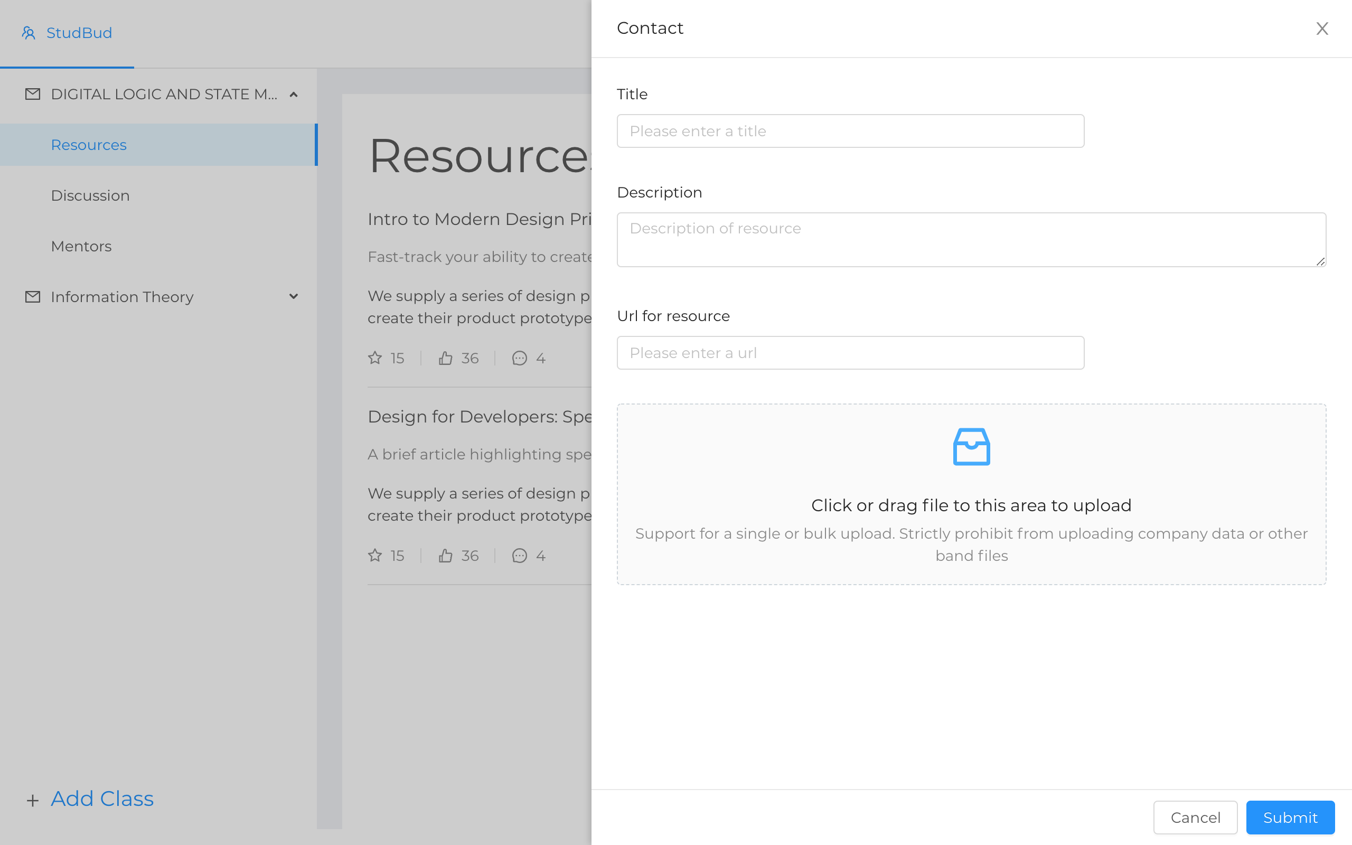Image resolution: width=1352 pixels, height=845 pixels.
Task: Close the Contact drawer with the X
Action: pos(1321,29)
